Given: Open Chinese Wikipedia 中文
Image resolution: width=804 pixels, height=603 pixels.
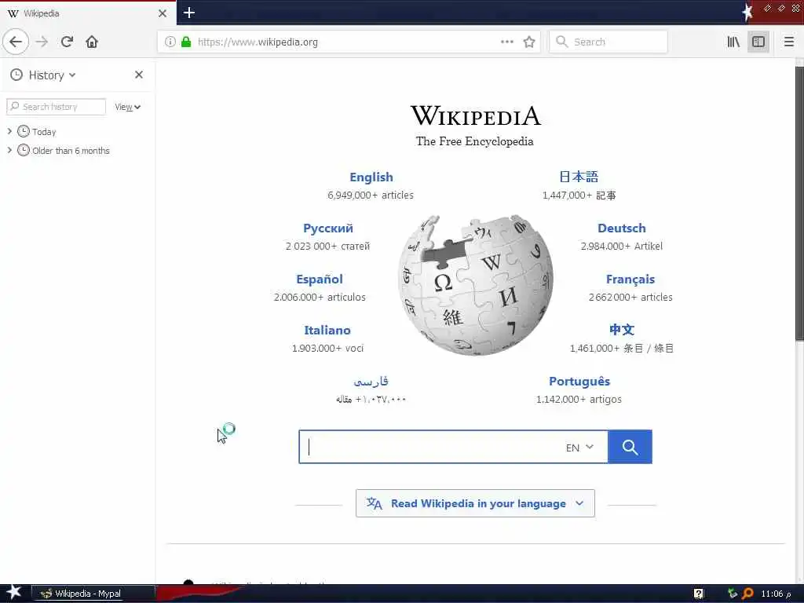Looking at the screenshot, I should pos(622,330).
